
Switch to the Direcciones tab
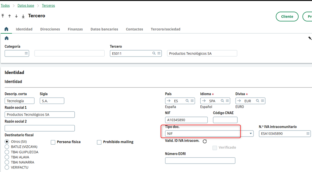pyautogui.click(x=50, y=29)
